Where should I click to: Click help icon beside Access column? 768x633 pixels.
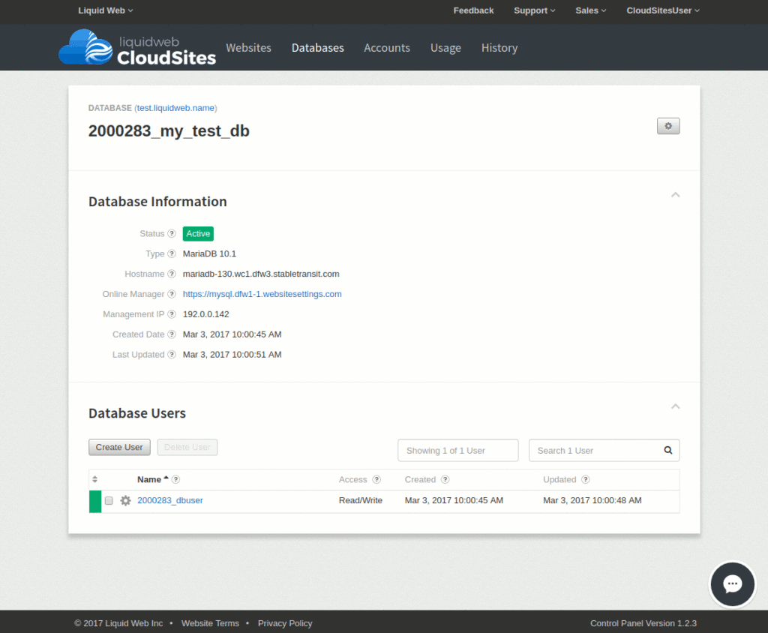click(x=376, y=480)
